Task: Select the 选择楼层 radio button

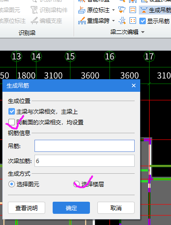Action: coord(76,184)
